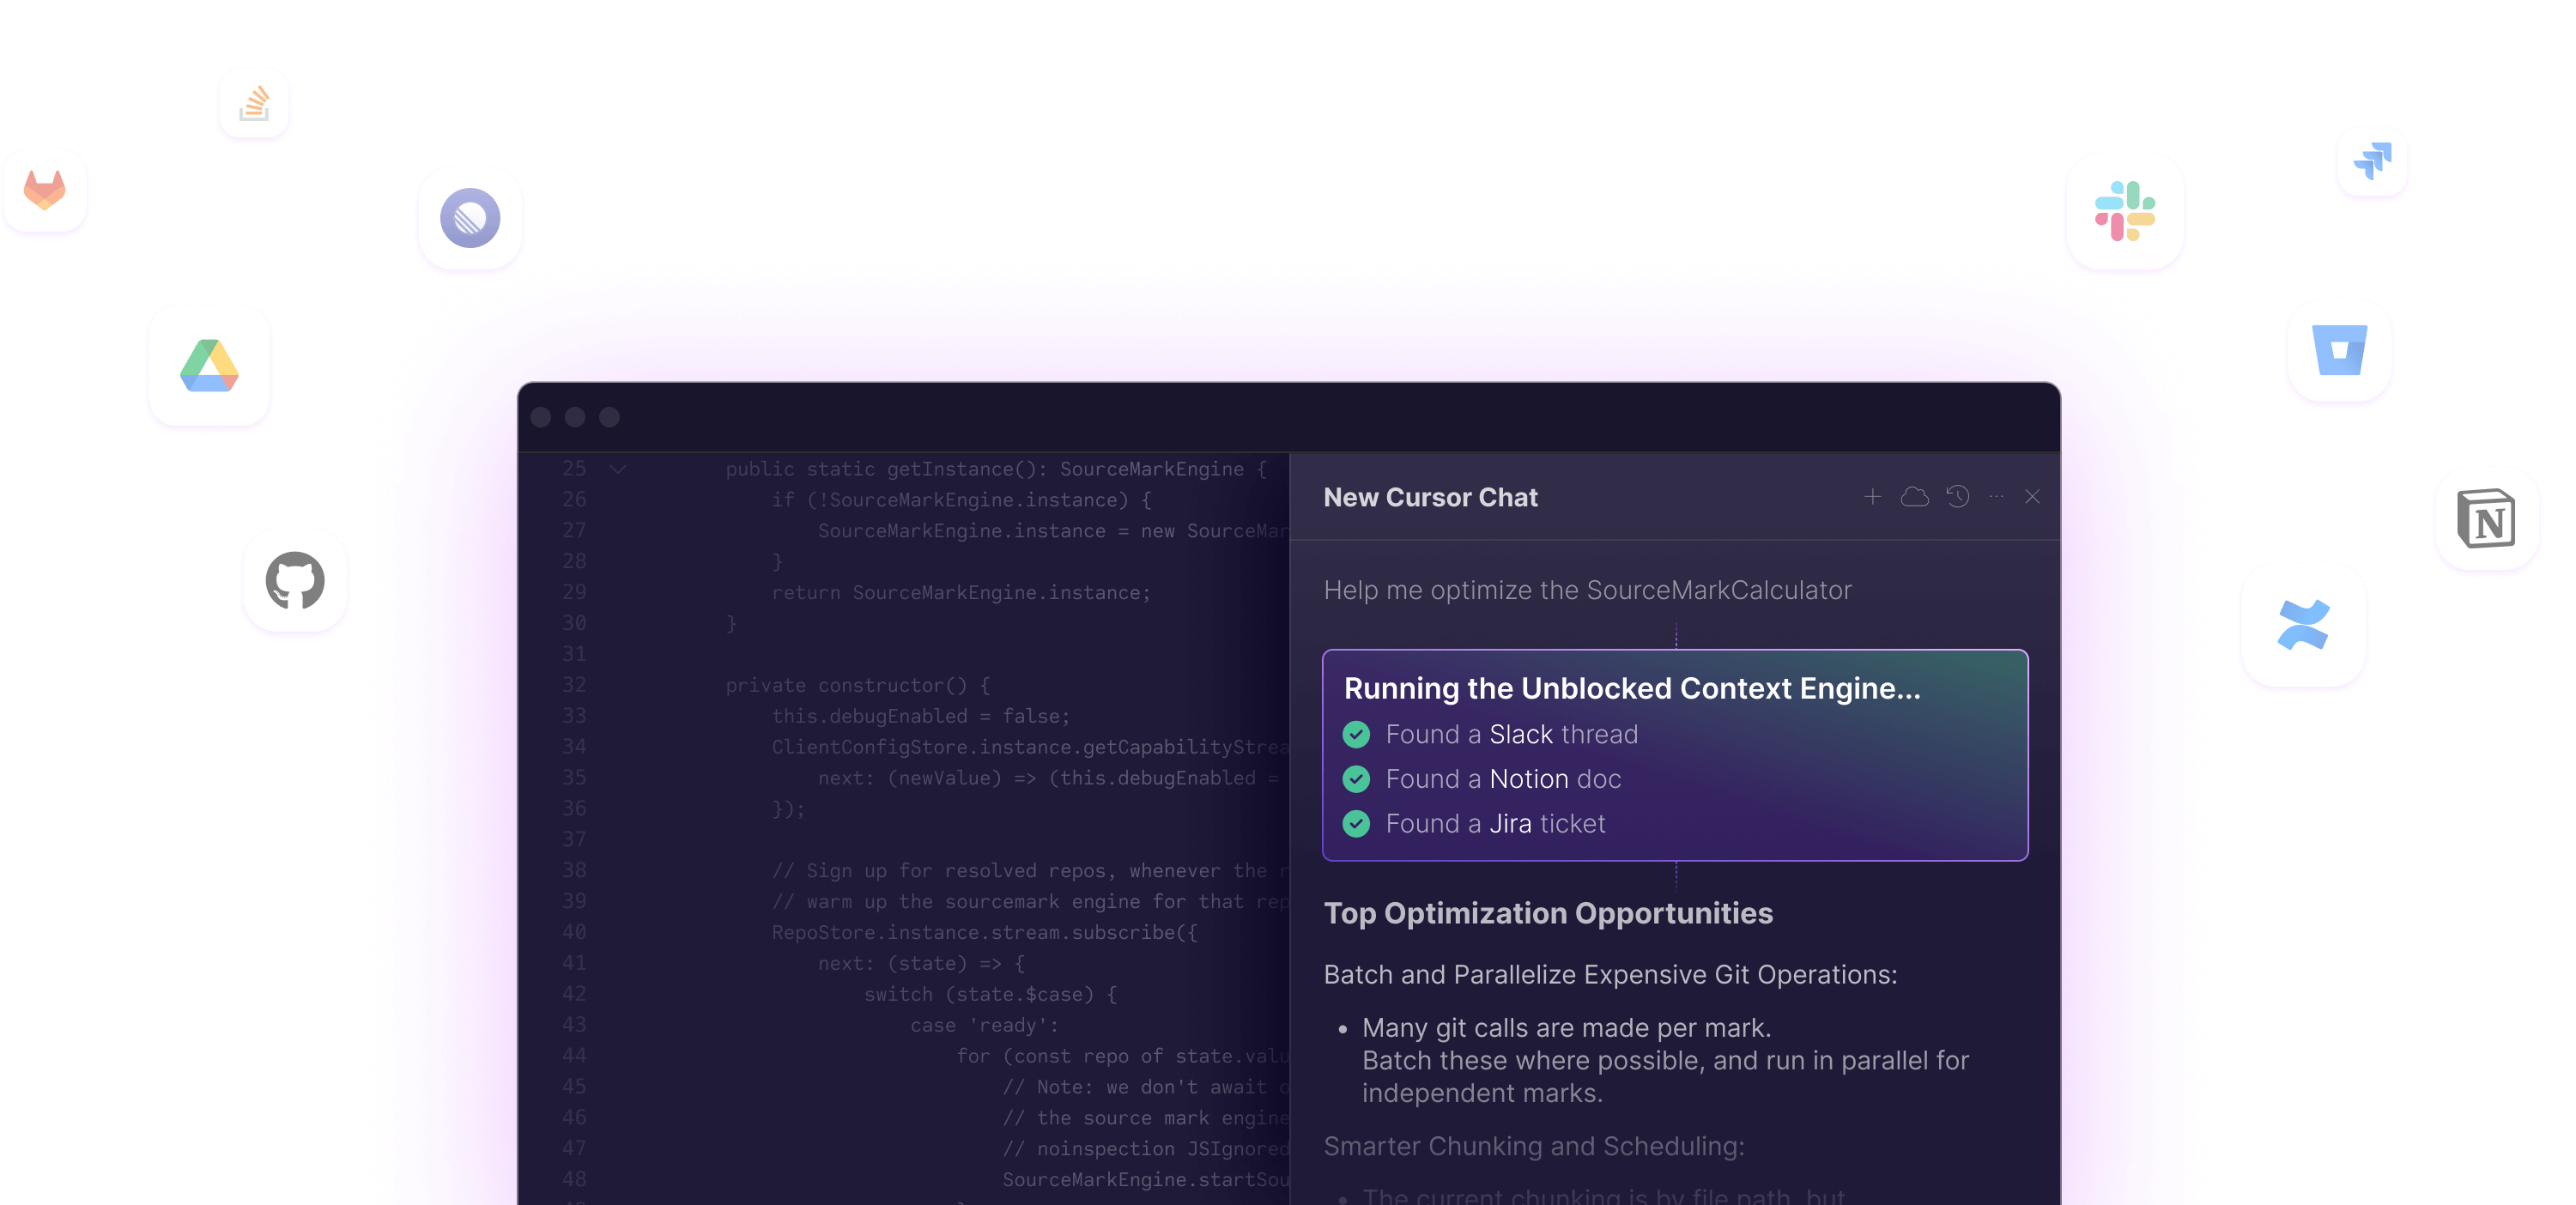The height and width of the screenshot is (1205, 2576).
Task: Click the Notion icon tile
Action: (2487, 519)
